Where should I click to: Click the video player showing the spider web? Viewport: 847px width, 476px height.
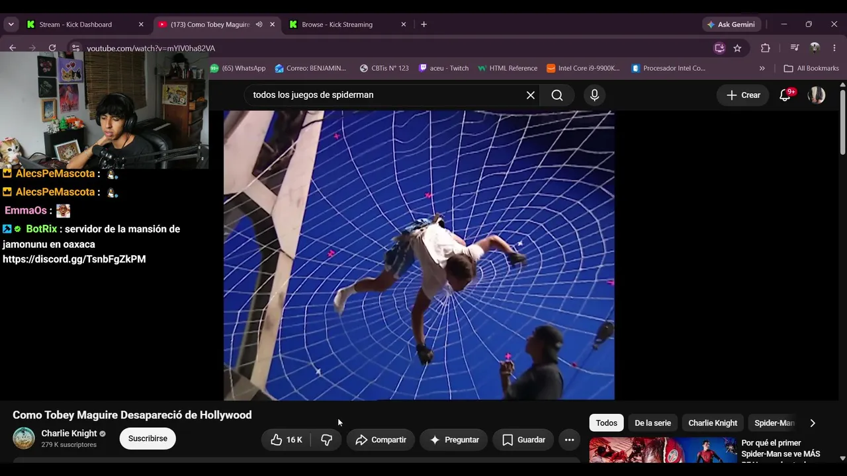point(419,255)
